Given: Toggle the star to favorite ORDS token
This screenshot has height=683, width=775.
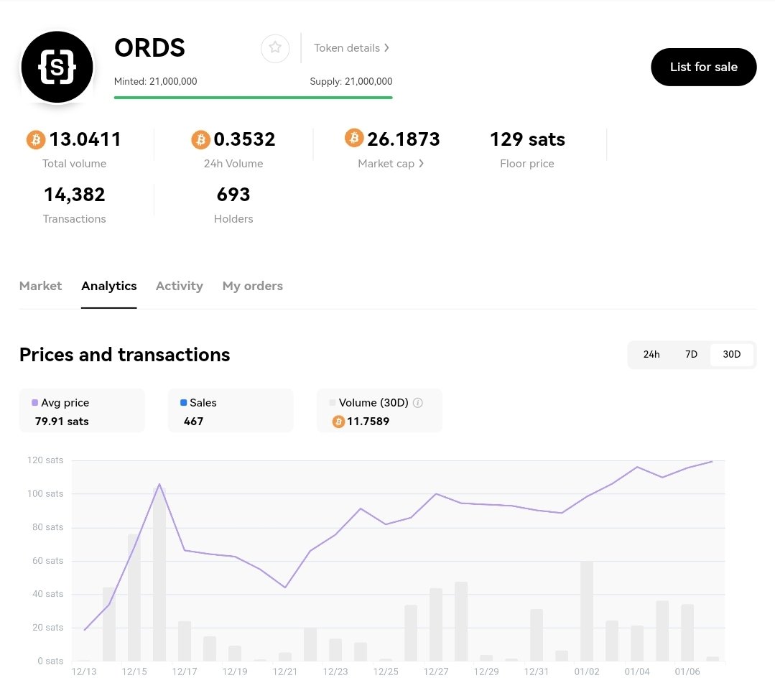Looking at the screenshot, I should (275, 48).
